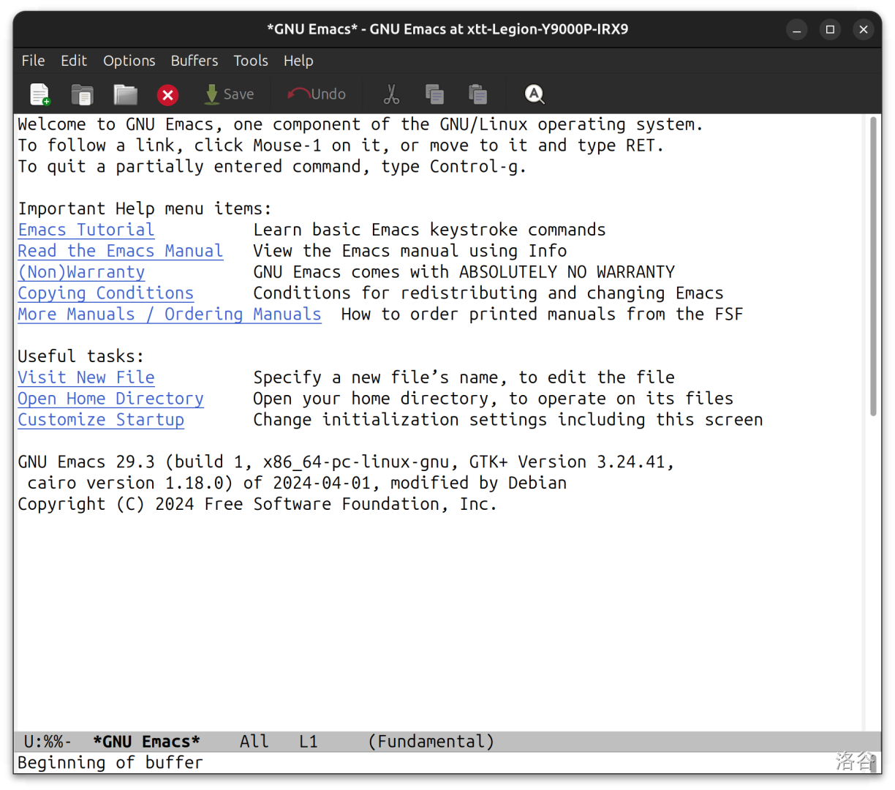Select the Cut scissors icon
895x790 pixels.
[x=391, y=94]
